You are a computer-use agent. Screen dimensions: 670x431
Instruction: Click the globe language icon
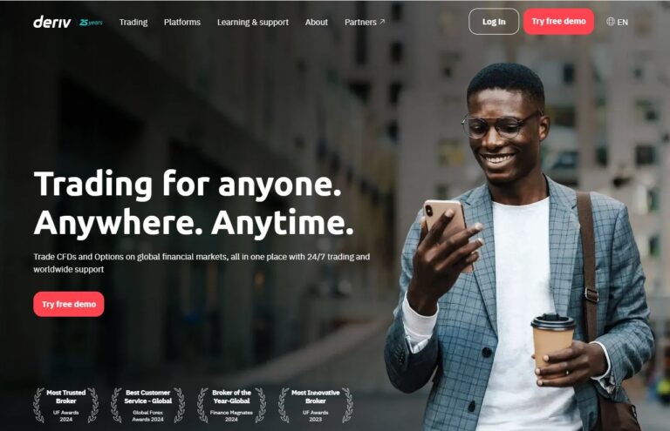pyautogui.click(x=610, y=21)
